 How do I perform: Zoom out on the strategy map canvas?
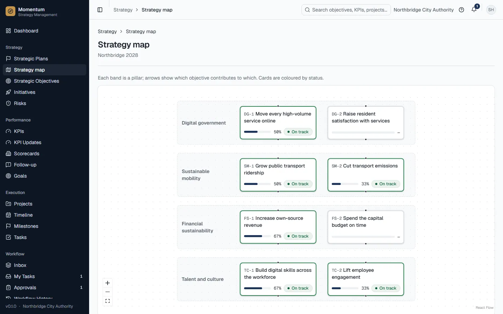point(108,292)
